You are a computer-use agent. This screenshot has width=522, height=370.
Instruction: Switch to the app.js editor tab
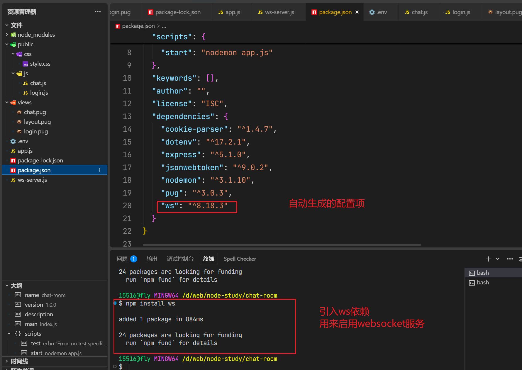pyautogui.click(x=232, y=12)
